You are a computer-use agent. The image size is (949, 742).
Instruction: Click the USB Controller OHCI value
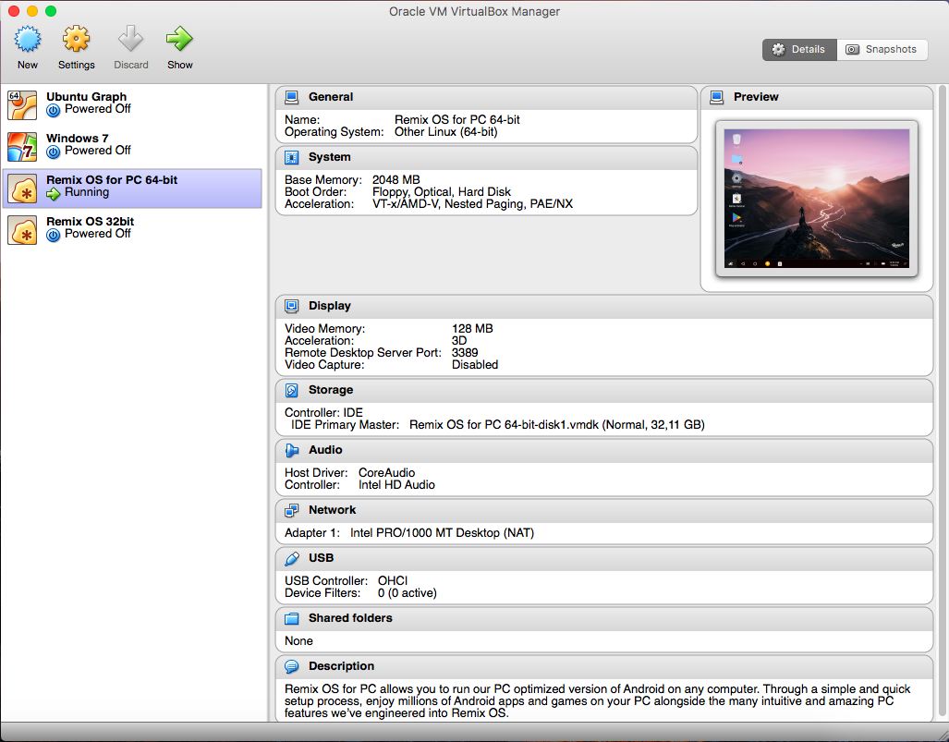393,581
